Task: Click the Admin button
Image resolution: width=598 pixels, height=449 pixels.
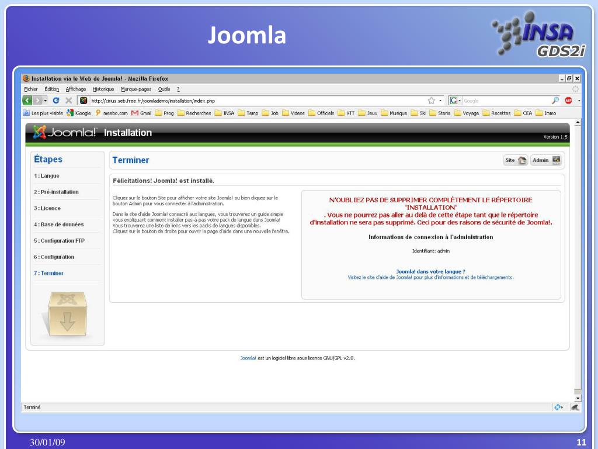Action: (546, 160)
